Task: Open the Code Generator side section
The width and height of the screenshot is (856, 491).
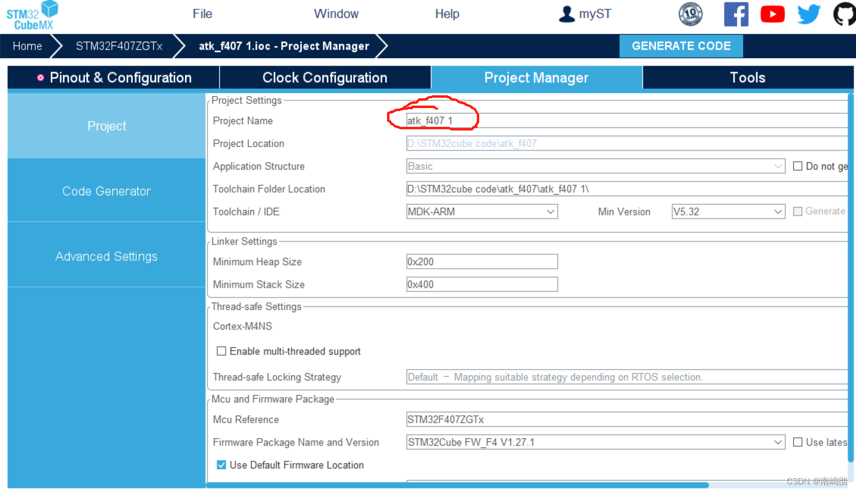Action: (x=106, y=191)
